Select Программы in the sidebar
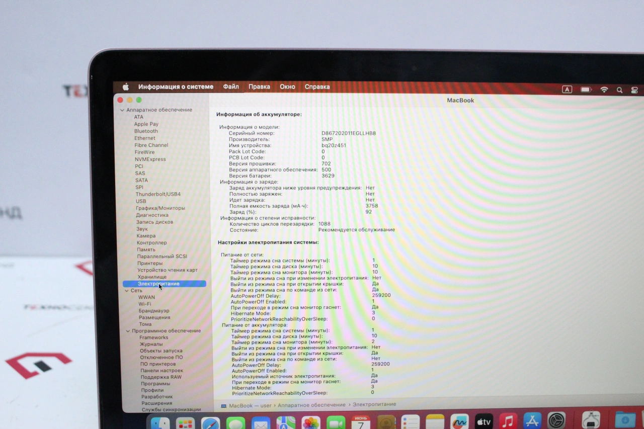 coord(155,384)
